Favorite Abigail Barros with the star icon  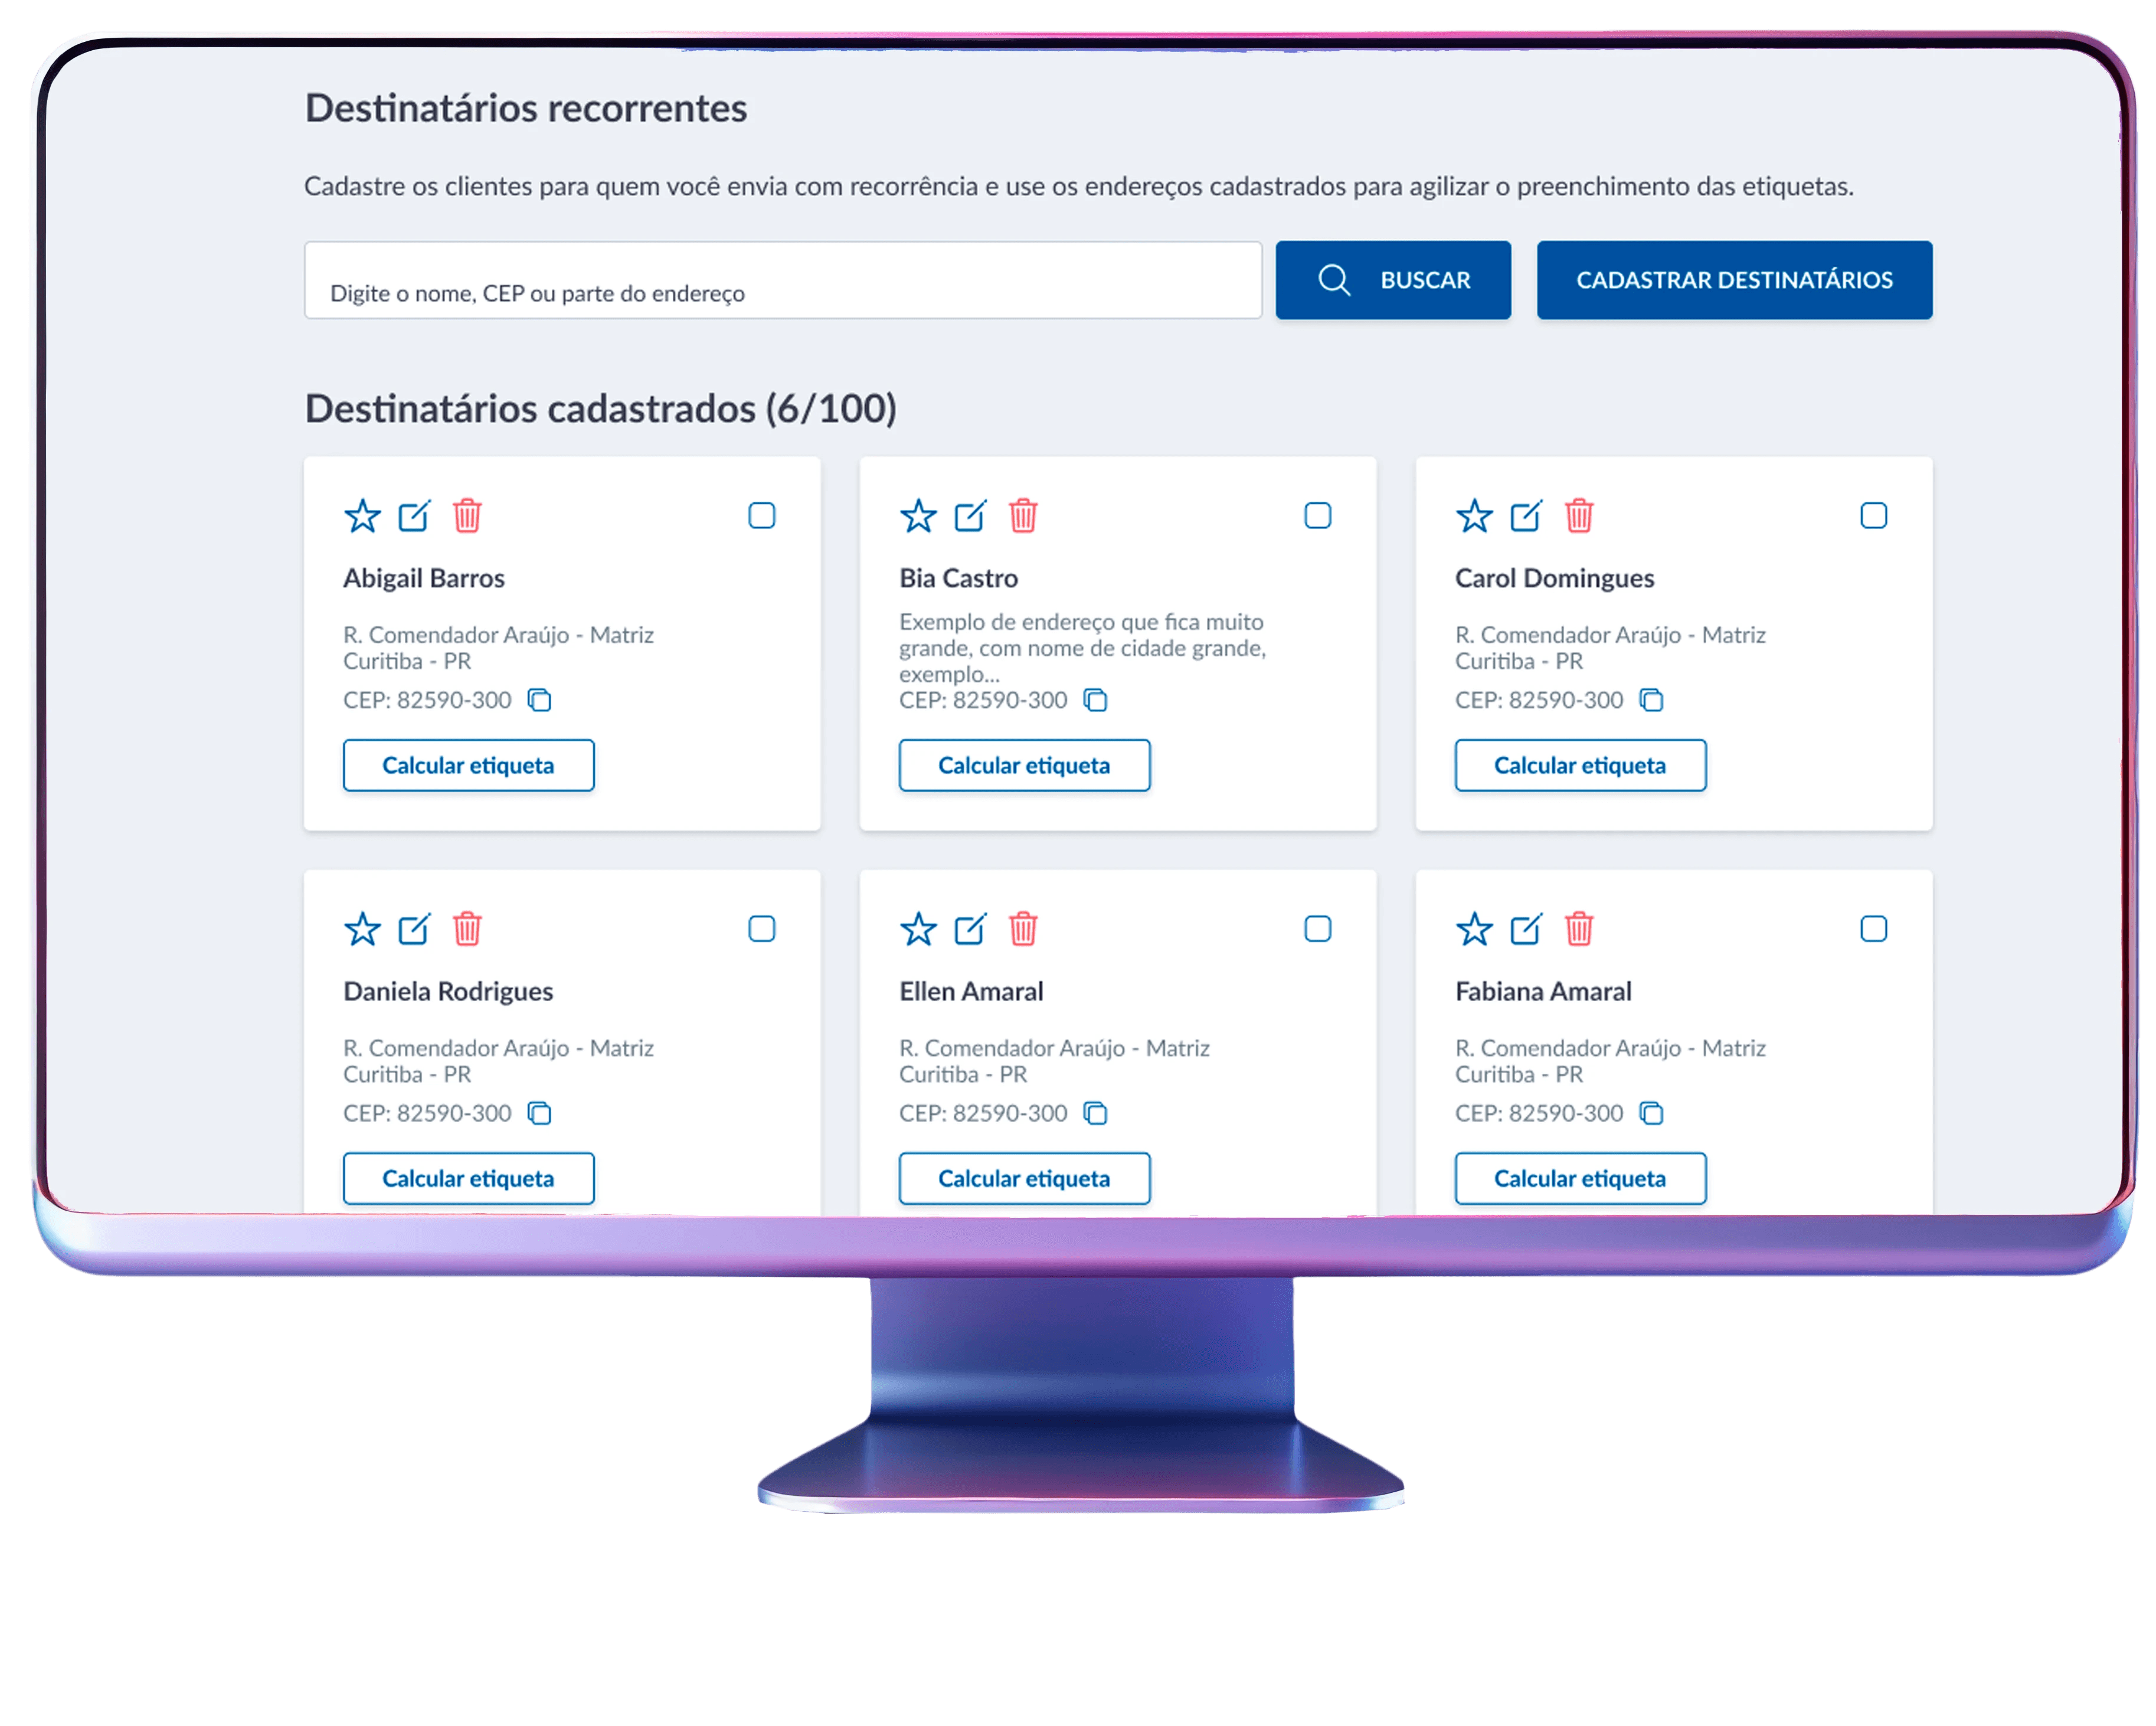(362, 516)
